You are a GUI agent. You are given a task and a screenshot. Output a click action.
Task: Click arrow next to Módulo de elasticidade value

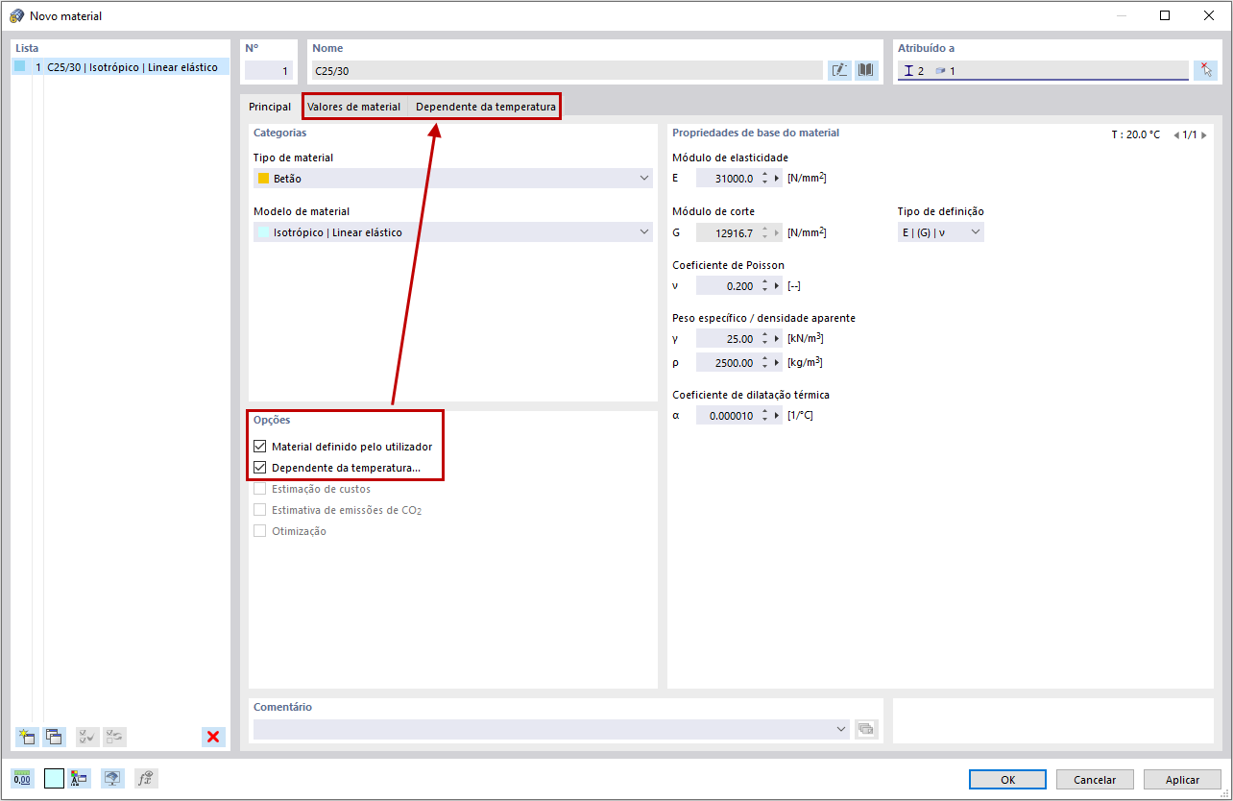point(778,179)
